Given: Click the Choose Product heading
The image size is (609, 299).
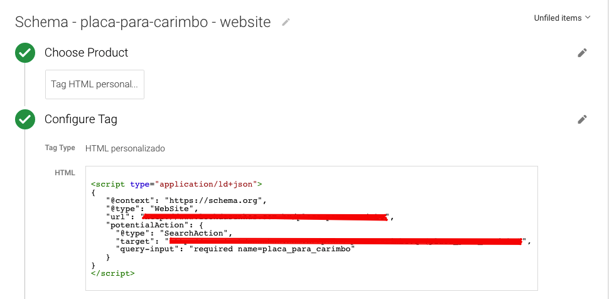Looking at the screenshot, I should coord(86,53).
